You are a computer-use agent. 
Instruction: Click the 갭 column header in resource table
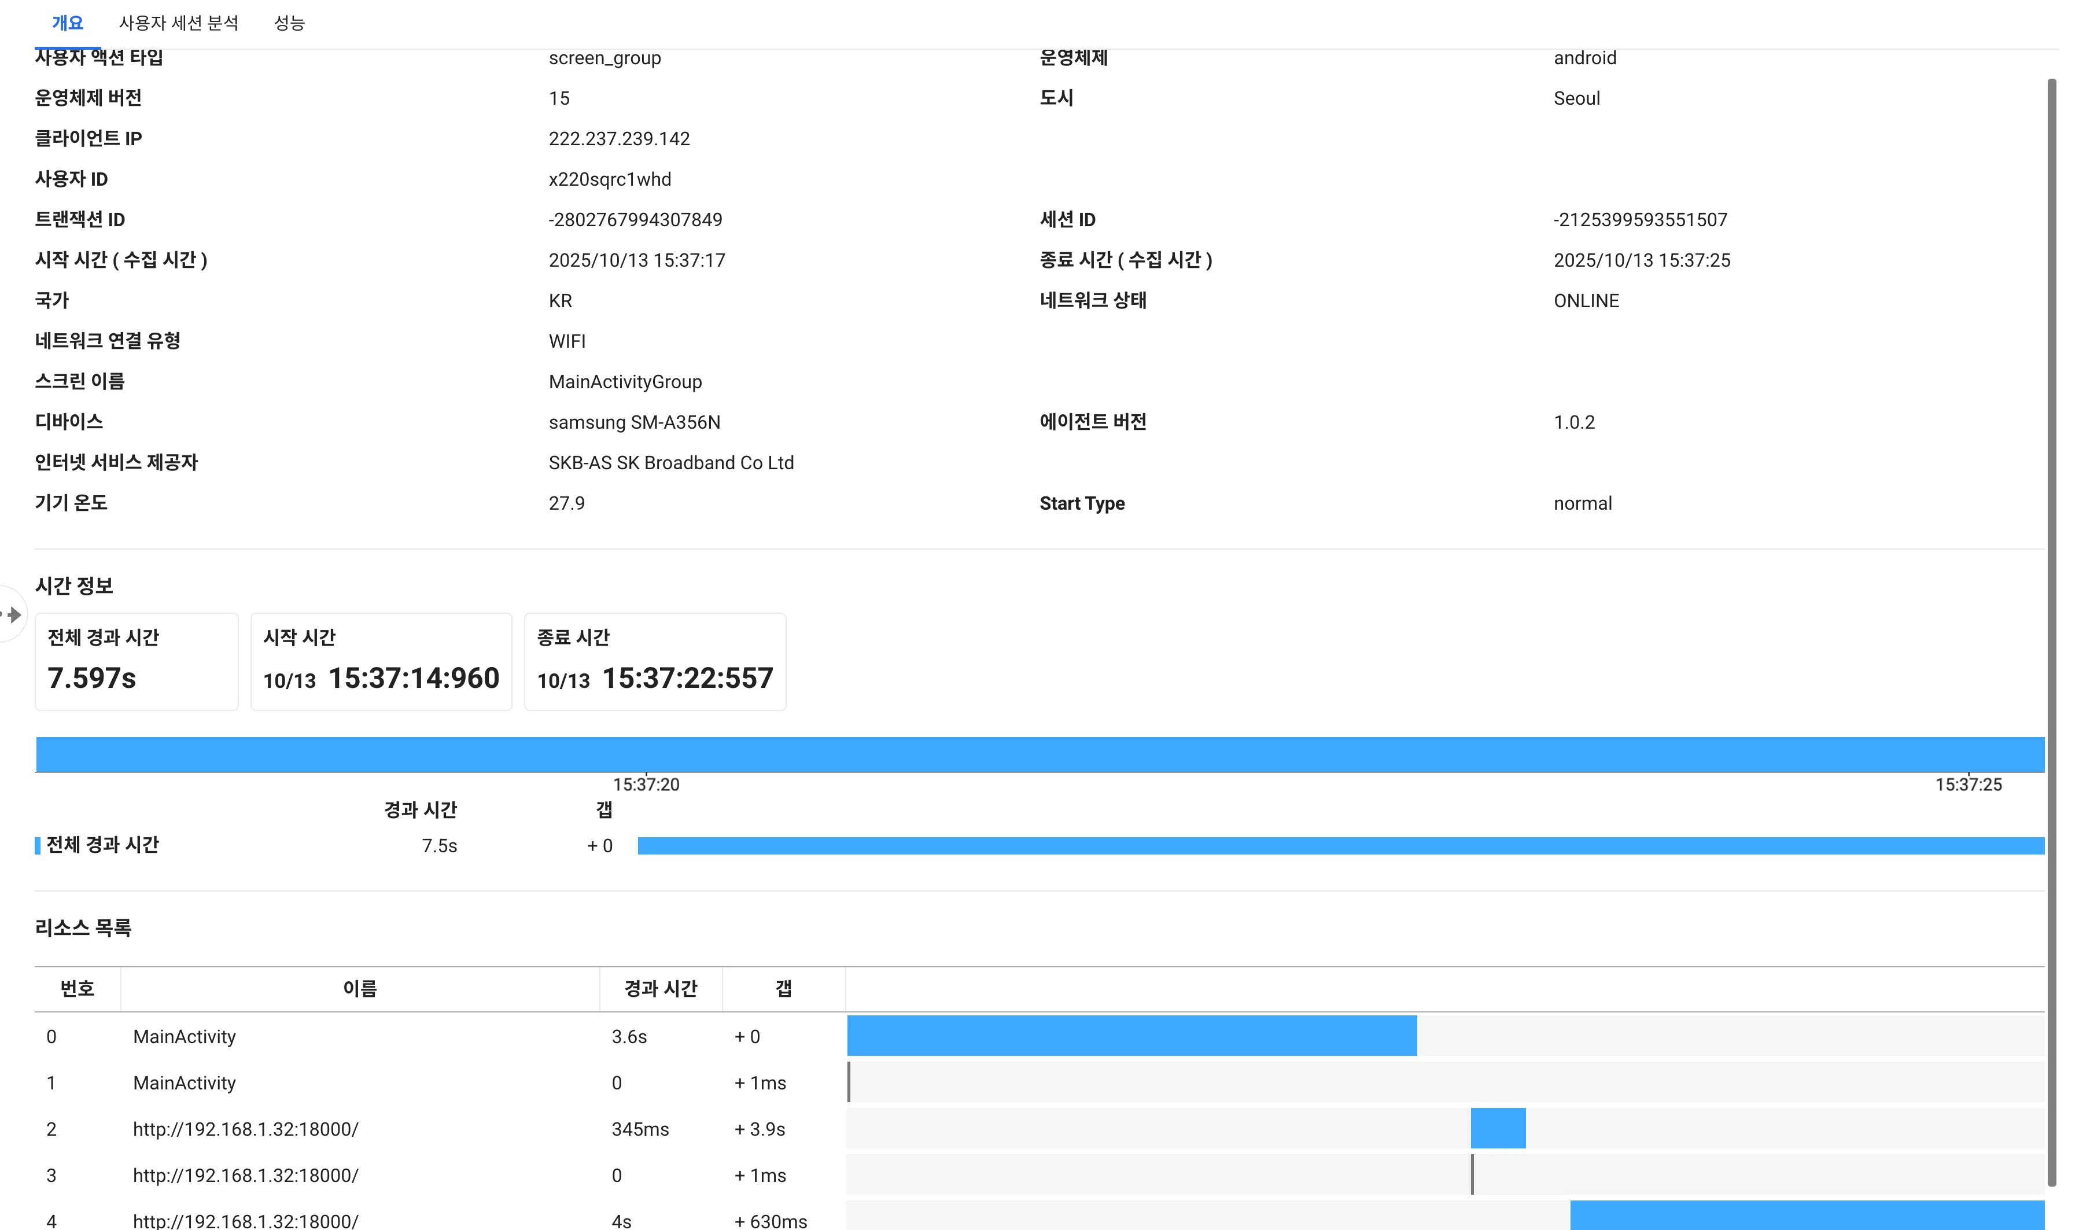pyautogui.click(x=783, y=988)
